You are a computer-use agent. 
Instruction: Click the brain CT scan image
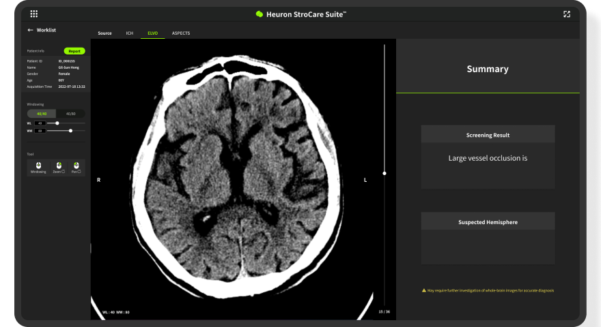(x=238, y=176)
